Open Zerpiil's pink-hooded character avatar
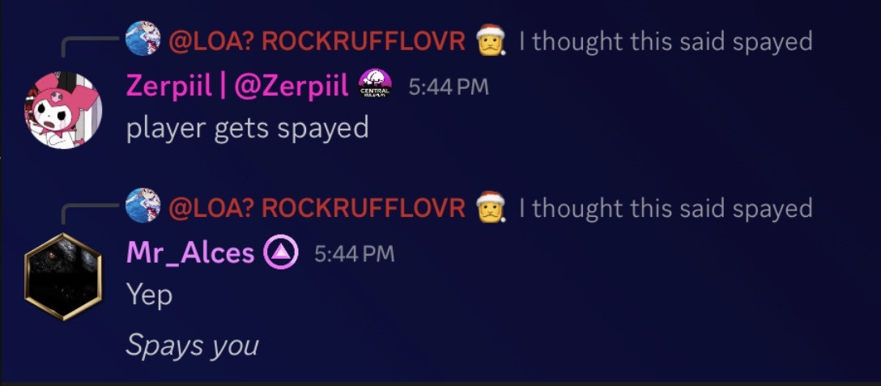The image size is (881, 386). coord(63,110)
